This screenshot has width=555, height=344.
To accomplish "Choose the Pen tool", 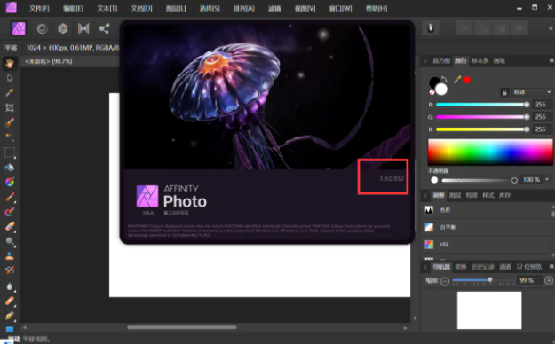I will pyautogui.click(x=10, y=316).
